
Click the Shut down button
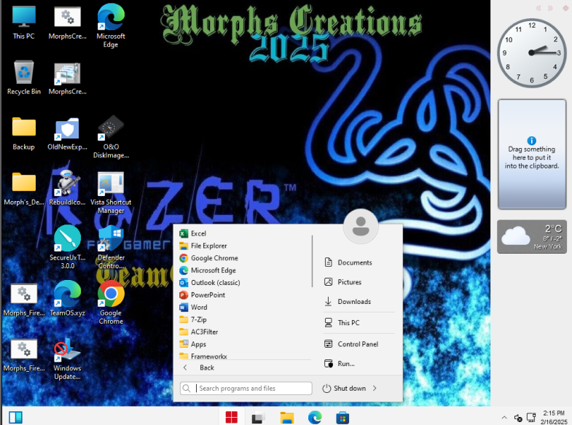point(344,388)
